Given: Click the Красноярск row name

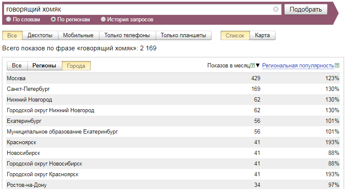Looking at the screenshot, I should coord(22,142).
